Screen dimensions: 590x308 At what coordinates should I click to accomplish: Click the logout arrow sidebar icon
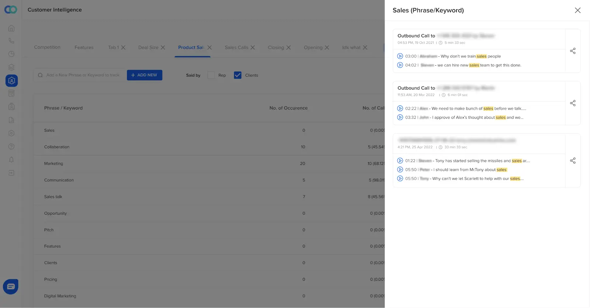pos(11,173)
